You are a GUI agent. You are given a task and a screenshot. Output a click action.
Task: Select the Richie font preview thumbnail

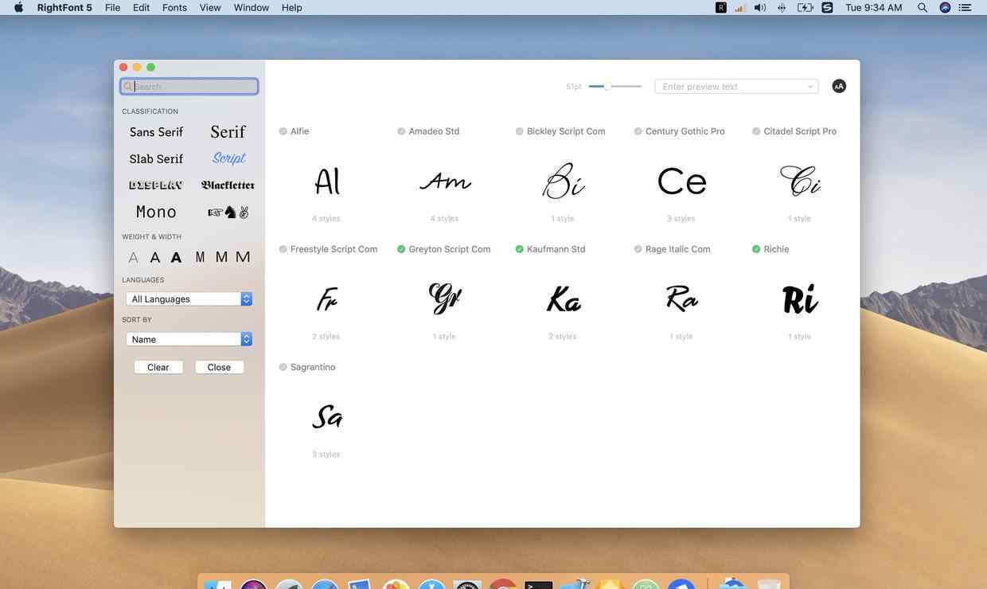click(x=801, y=299)
